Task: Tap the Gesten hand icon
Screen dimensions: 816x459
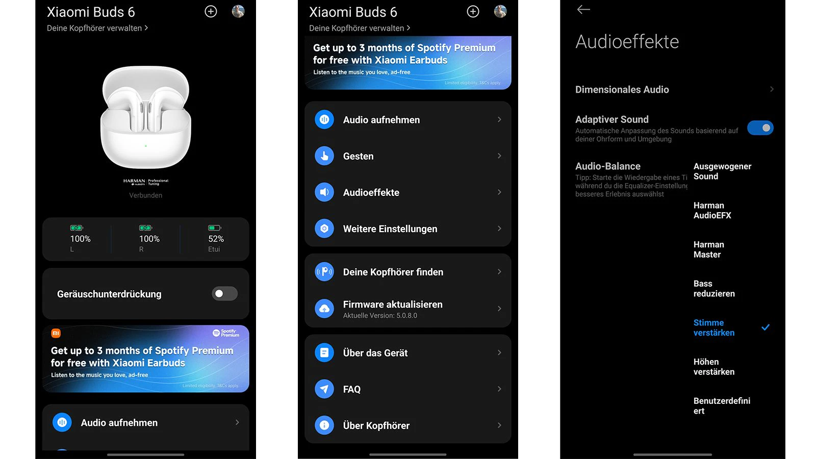Action: (x=324, y=156)
